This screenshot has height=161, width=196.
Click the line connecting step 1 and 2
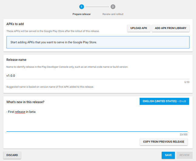(x=97, y=7)
